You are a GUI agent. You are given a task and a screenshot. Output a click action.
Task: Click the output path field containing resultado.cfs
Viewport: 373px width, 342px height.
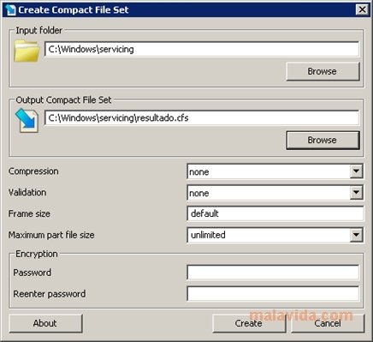(202, 117)
